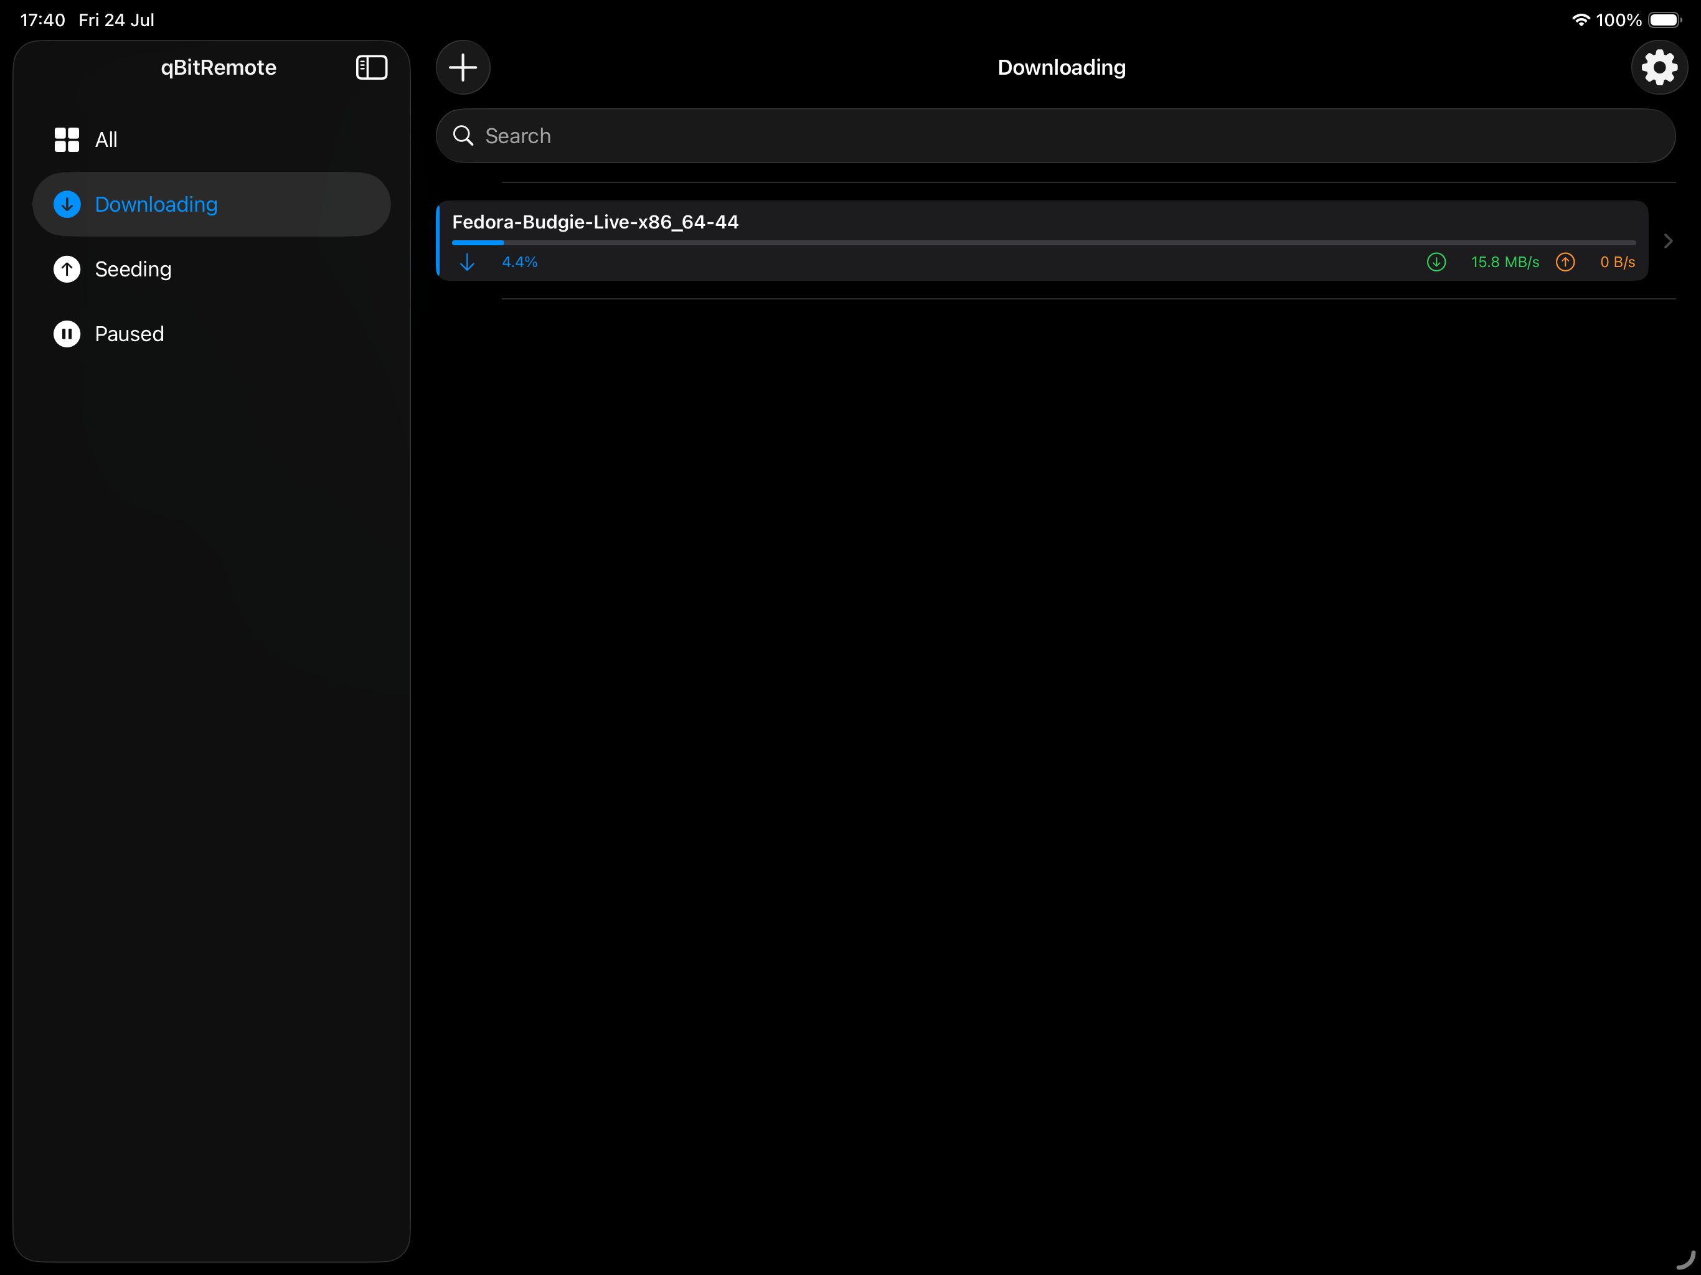Click the All grid icon

click(x=67, y=140)
